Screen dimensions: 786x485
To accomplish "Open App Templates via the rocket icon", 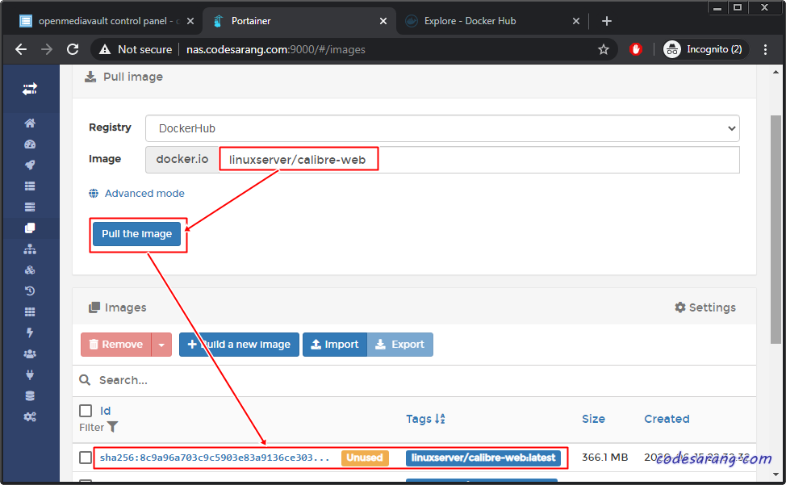I will [x=30, y=165].
